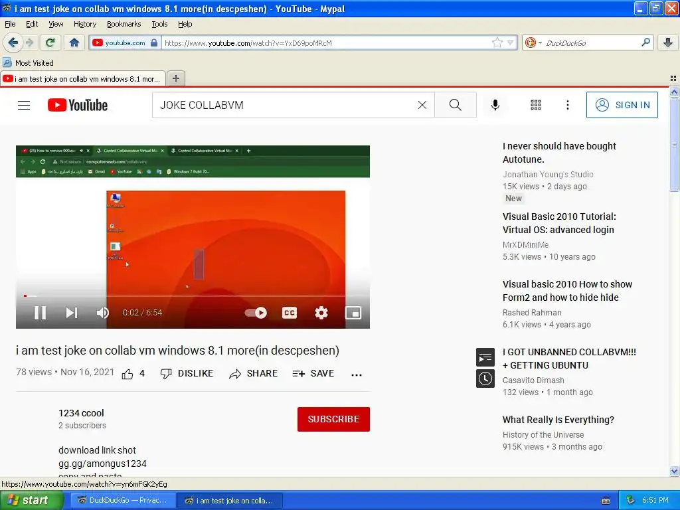
Task: Reload the page with the refresh icon
Action: pyautogui.click(x=50, y=42)
